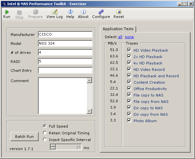This screenshot has width=195, height=159.
Task: Click the RAID input field
Action: click(x=65, y=61)
